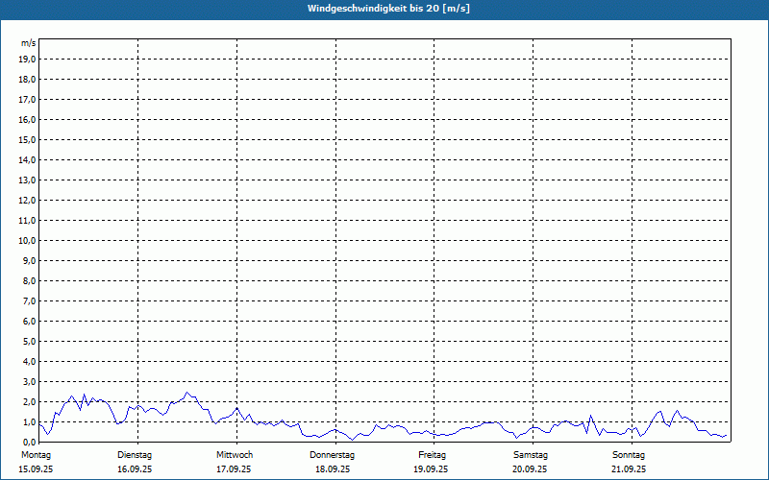
Task: Click the chart title 'Windgeschwindigkeit bis 20 [m/s]'
Action: [x=388, y=9]
